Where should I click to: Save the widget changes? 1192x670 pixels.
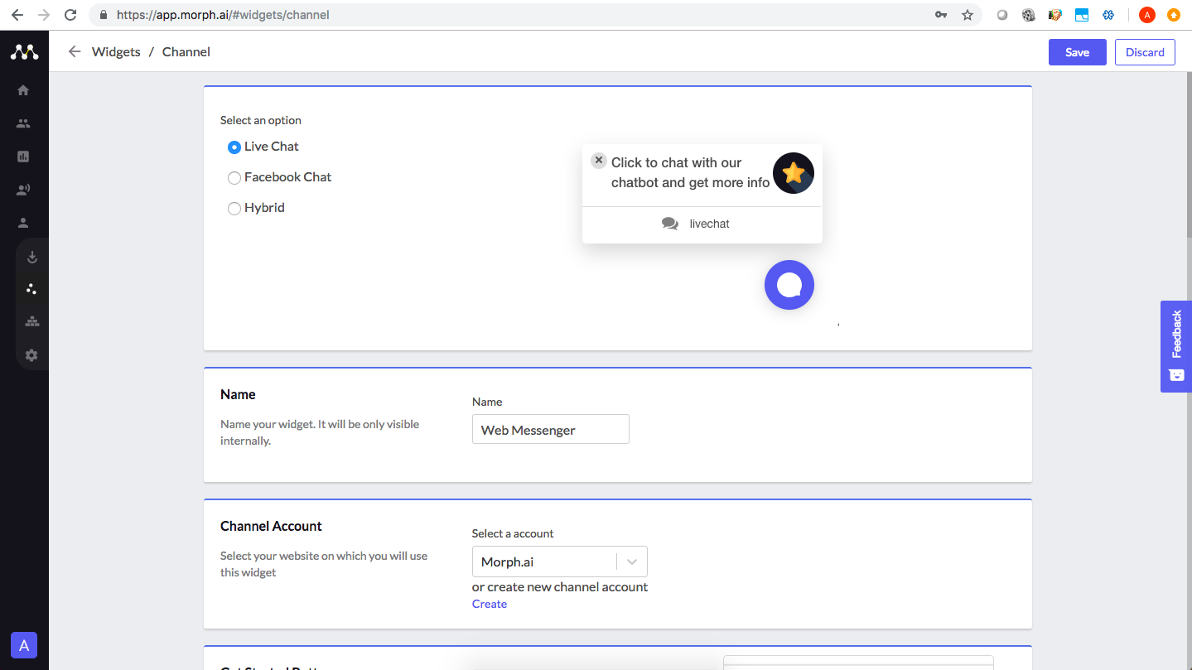[x=1077, y=52]
